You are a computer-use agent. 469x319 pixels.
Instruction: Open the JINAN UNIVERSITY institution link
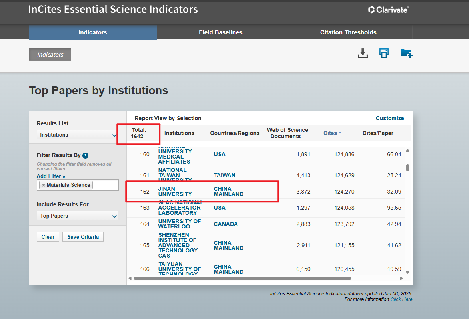175,192
